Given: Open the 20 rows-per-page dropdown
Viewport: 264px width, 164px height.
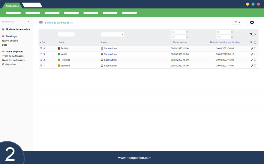Looking at the screenshot, I should coord(237,22).
